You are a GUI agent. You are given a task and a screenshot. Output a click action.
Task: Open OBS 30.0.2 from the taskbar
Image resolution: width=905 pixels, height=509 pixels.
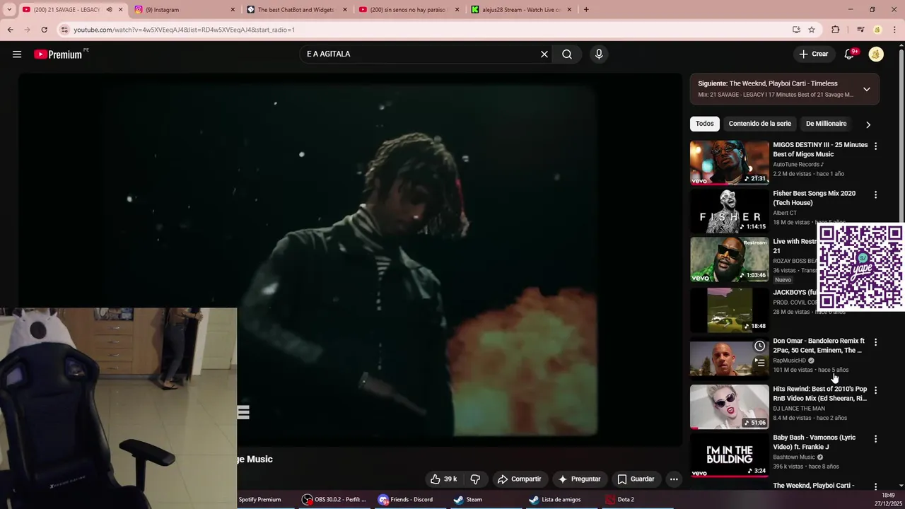point(334,499)
